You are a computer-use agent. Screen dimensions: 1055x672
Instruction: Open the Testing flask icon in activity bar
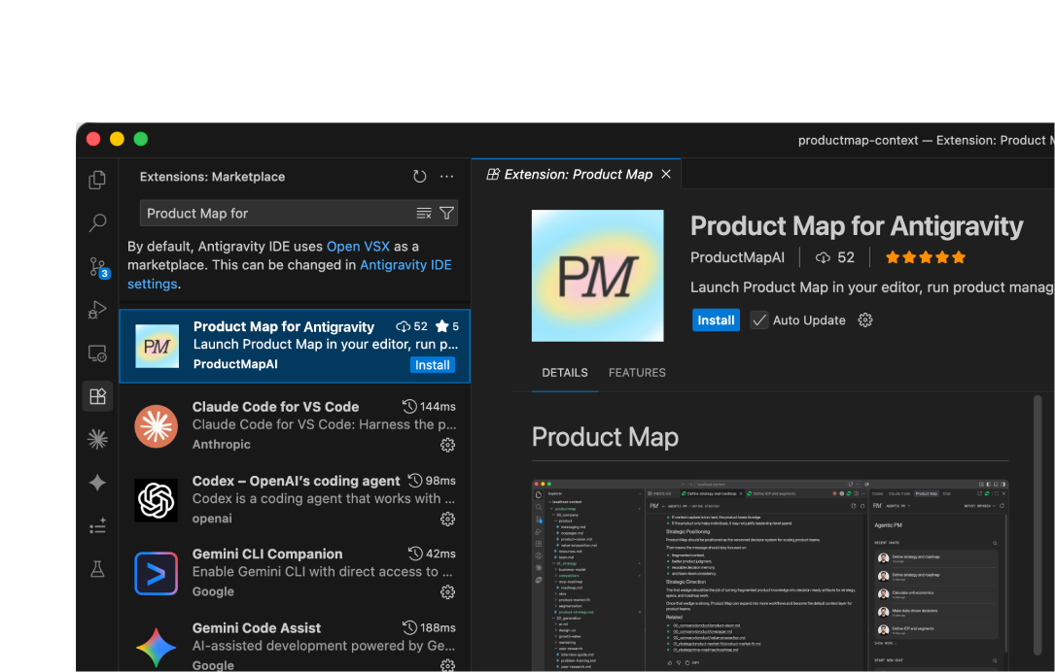click(97, 569)
